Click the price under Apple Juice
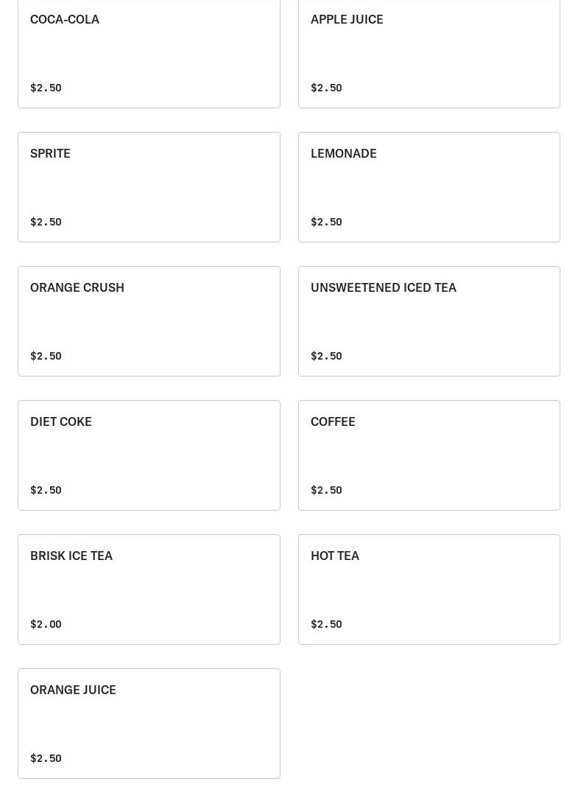The height and width of the screenshot is (798, 578). click(326, 88)
